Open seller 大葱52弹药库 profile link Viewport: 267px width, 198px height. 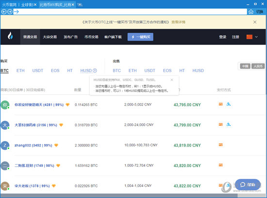click(x=36, y=125)
